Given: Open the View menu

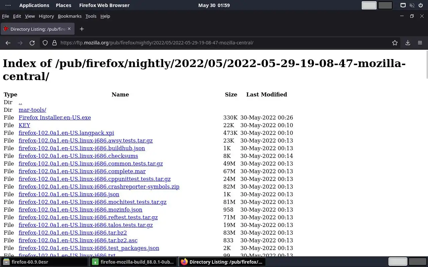Looking at the screenshot, I should [x=30, y=16].
